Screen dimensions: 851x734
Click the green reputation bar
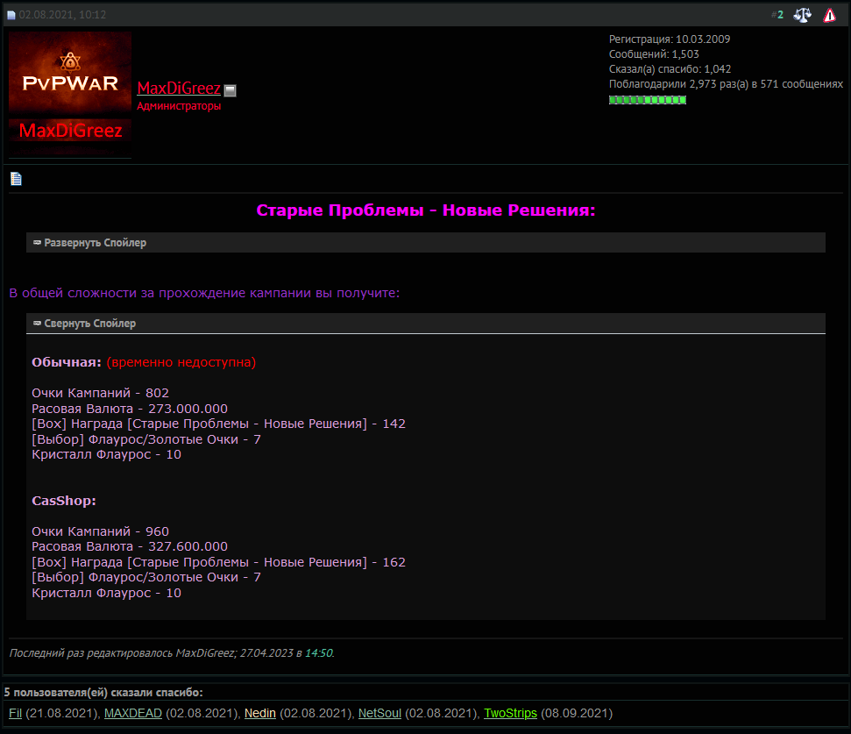648,100
